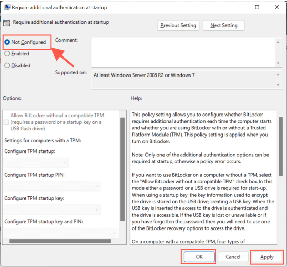Open the Configure TPM startup PIN dropdown
Screen dimensions: 287x267
tap(52, 186)
